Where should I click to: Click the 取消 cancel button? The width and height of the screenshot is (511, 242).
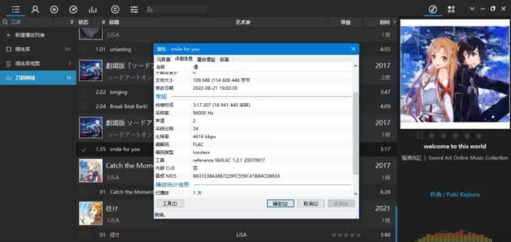(310, 203)
